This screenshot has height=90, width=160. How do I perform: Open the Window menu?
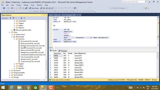39,5
